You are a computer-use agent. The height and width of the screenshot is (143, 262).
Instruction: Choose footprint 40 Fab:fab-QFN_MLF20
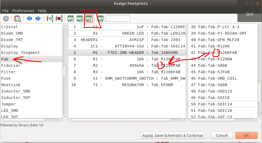[223, 40]
